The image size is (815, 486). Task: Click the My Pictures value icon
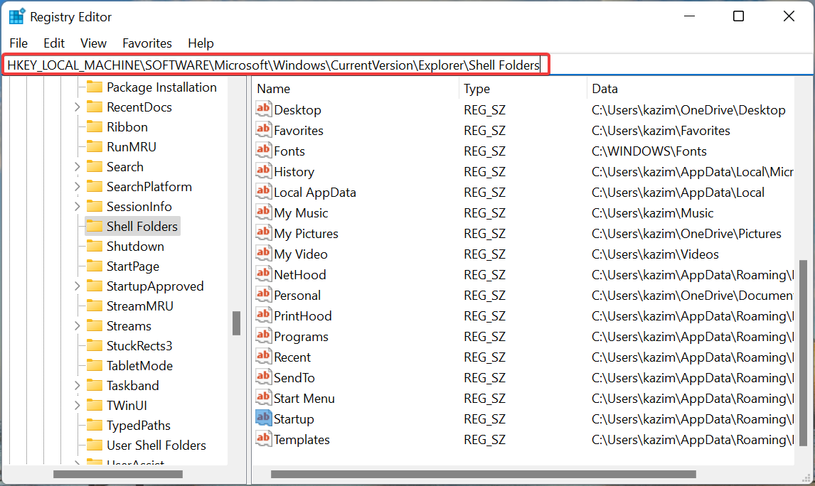[x=264, y=232]
